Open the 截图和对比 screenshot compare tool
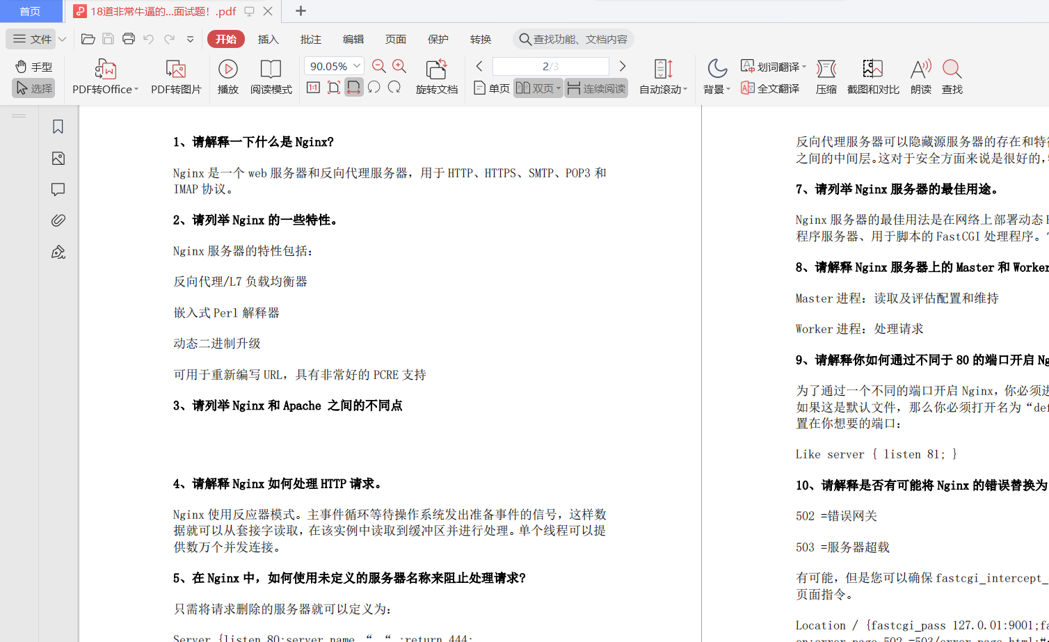The image size is (1049, 642). pos(872,75)
